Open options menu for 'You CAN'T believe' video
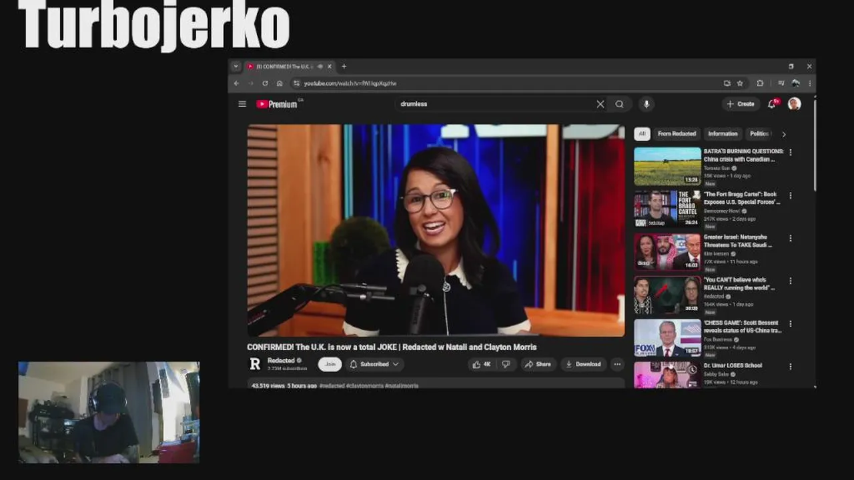This screenshot has width=854, height=480. click(791, 281)
